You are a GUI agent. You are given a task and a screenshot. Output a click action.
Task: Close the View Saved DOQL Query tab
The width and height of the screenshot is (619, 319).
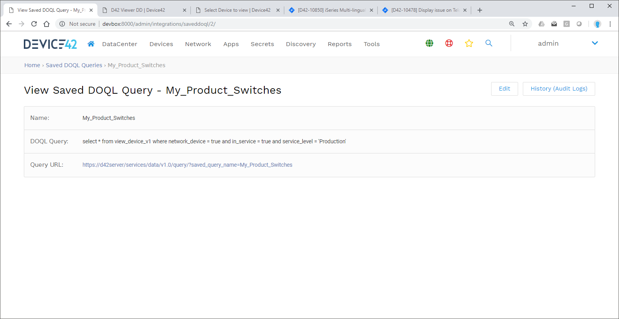[x=91, y=10]
